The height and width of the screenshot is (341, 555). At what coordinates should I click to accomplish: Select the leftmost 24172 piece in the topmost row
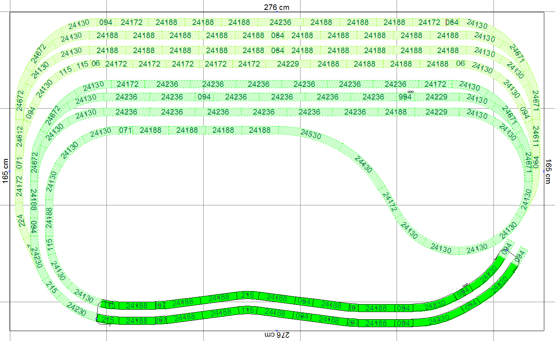pos(131,23)
